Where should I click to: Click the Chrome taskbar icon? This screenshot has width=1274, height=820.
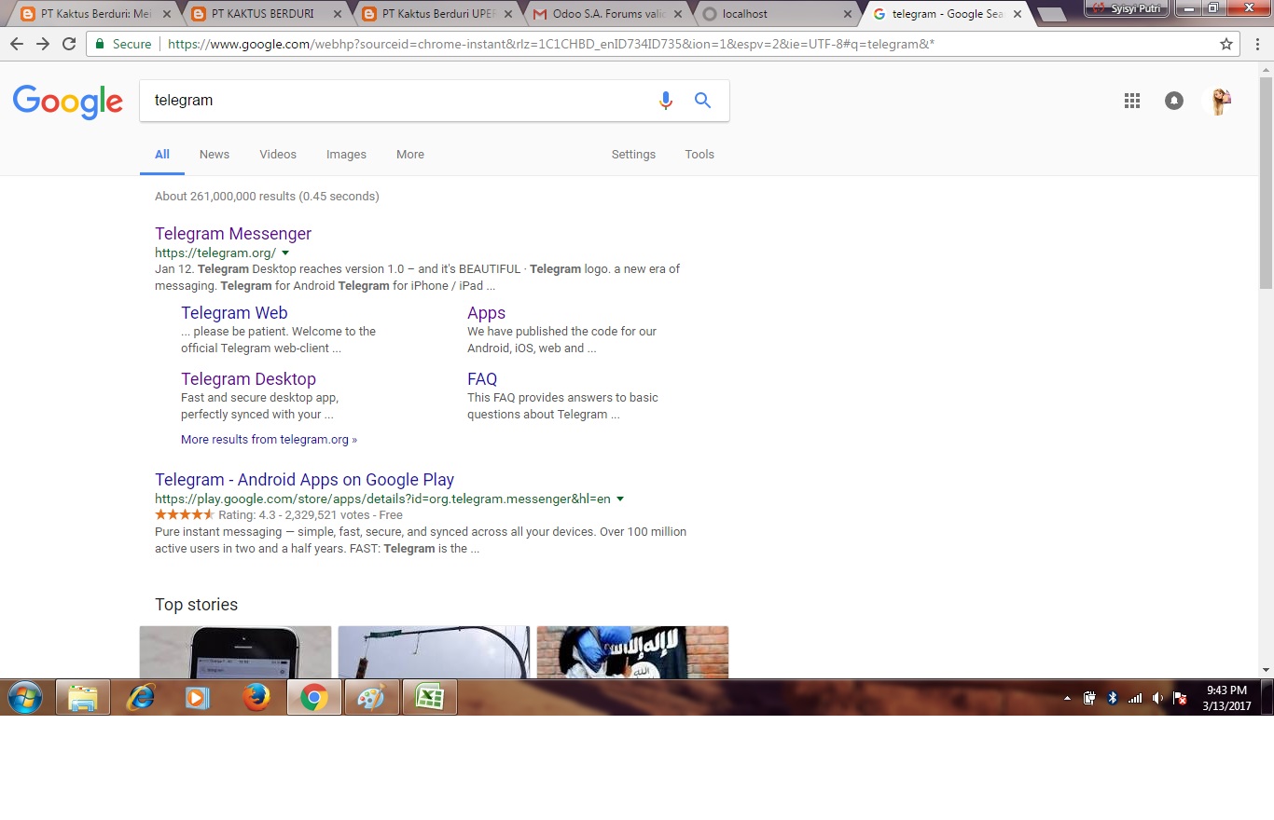coord(313,697)
